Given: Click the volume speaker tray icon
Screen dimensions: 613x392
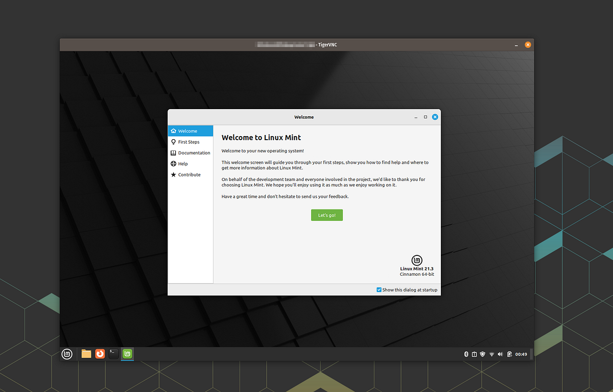Looking at the screenshot, I should [500, 354].
